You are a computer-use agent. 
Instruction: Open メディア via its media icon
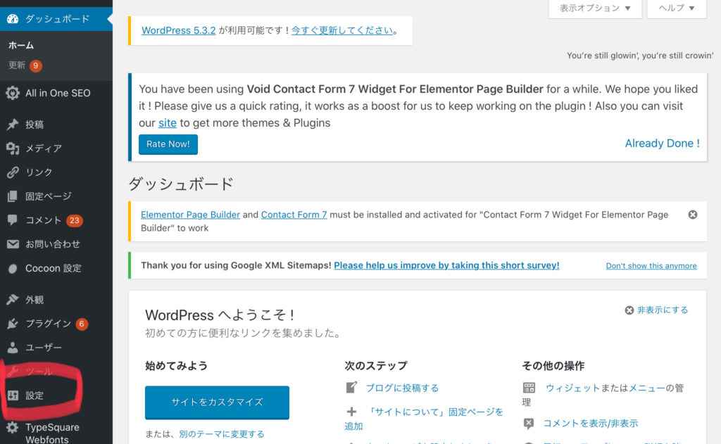point(13,148)
